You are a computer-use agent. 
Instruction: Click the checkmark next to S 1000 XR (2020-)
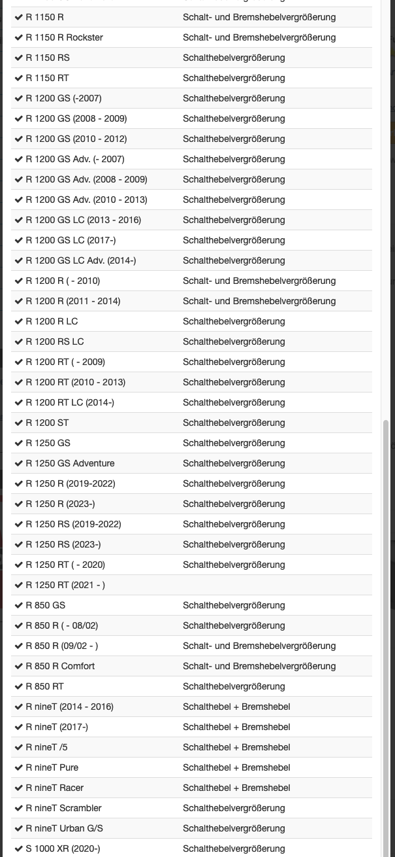click(x=19, y=848)
